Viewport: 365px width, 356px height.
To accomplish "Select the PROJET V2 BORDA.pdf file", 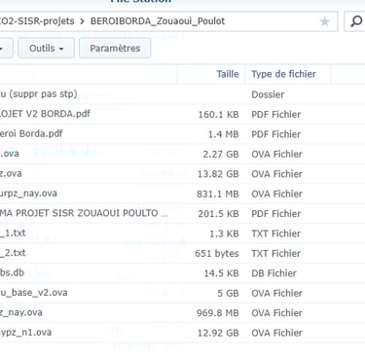I will [x=182, y=114].
